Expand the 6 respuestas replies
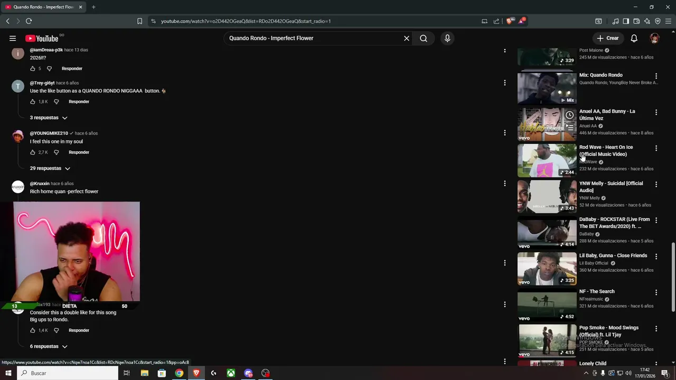 click(x=49, y=346)
